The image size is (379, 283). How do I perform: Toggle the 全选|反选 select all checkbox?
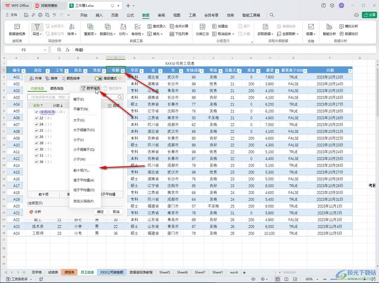pos(36,112)
